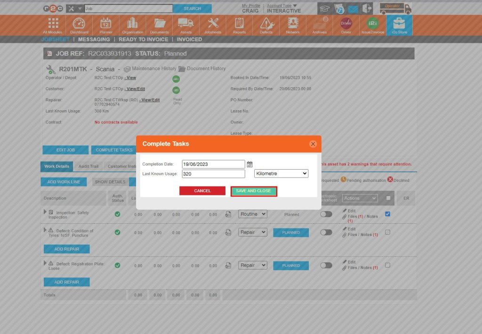Switch to the Audit Trail tab
The height and width of the screenshot is (334, 482).
(88, 166)
